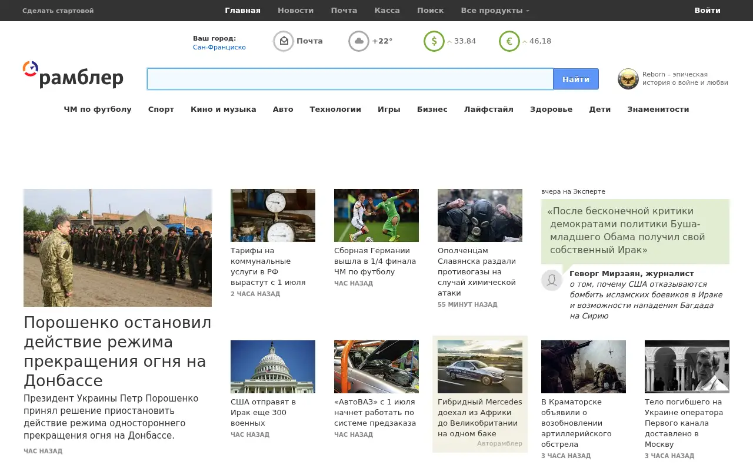Screen dimensions: 753x471
Task: Open 'В Краматорске объявили' article headline
Action: (577, 423)
